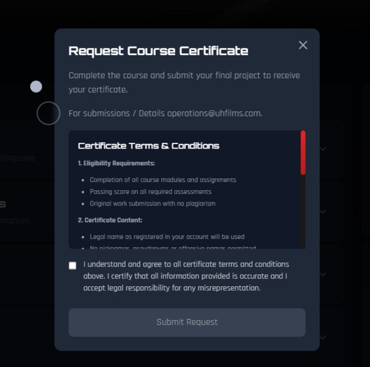The image size is (370, 367).
Task: Check the agree to certificate terms checkbox
Action: (72, 266)
